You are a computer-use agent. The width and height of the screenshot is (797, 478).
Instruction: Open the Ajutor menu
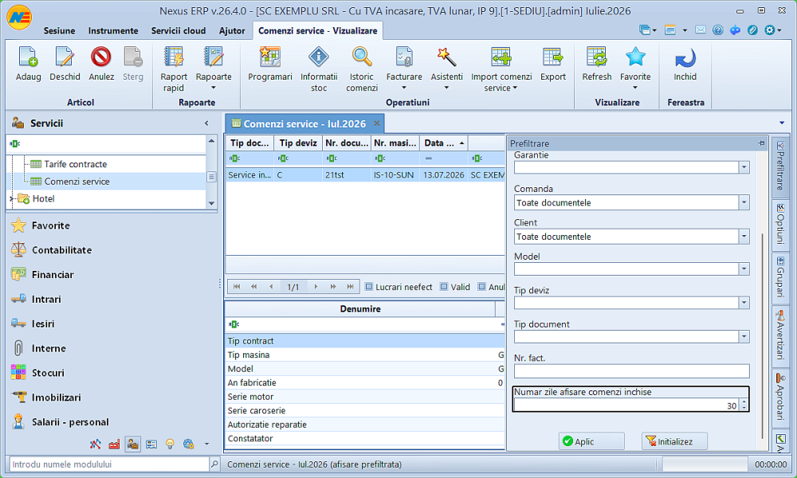[x=232, y=30]
